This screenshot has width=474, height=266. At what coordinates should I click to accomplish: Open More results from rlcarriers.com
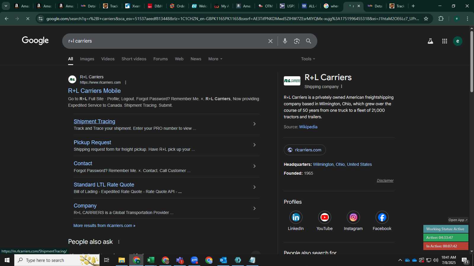pos(104,226)
